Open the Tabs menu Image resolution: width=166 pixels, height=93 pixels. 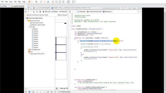pos(19,2)
